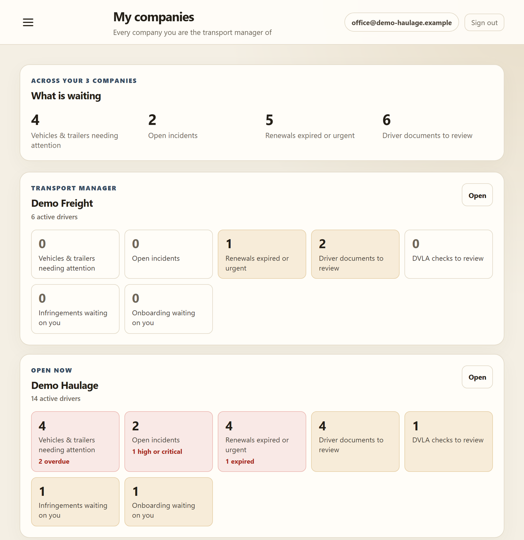Select Demo Freight renewals expired or urgent tile
The width and height of the screenshot is (524, 540).
(x=262, y=254)
